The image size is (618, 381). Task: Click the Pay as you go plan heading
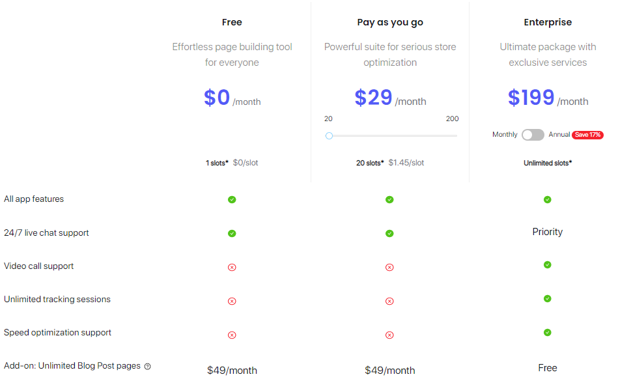(390, 22)
